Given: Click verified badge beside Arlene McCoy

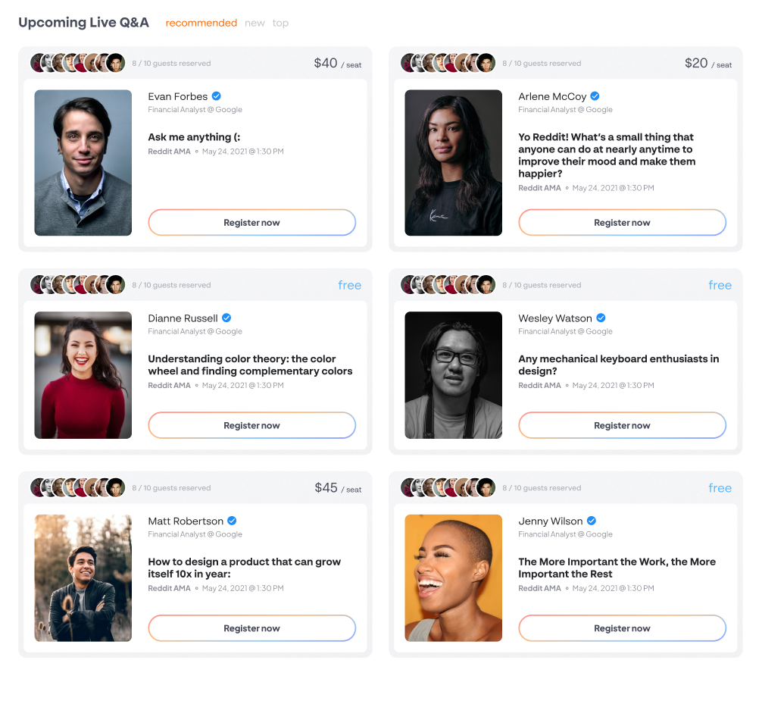Looking at the screenshot, I should pos(595,96).
